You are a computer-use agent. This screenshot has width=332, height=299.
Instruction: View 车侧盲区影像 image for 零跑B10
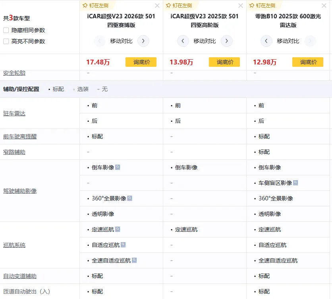coord(295,183)
